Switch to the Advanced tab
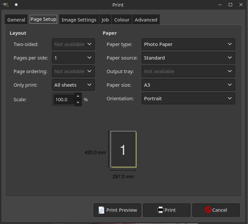Screen dimensions: 248x224 [x=146, y=20]
